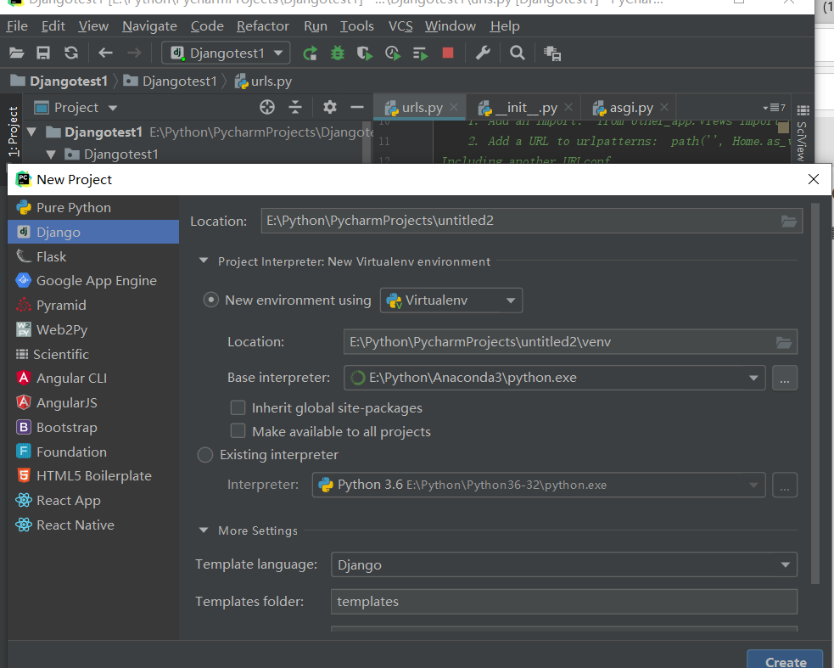
Task: Select Flask project type
Action: tap(93, 256)
